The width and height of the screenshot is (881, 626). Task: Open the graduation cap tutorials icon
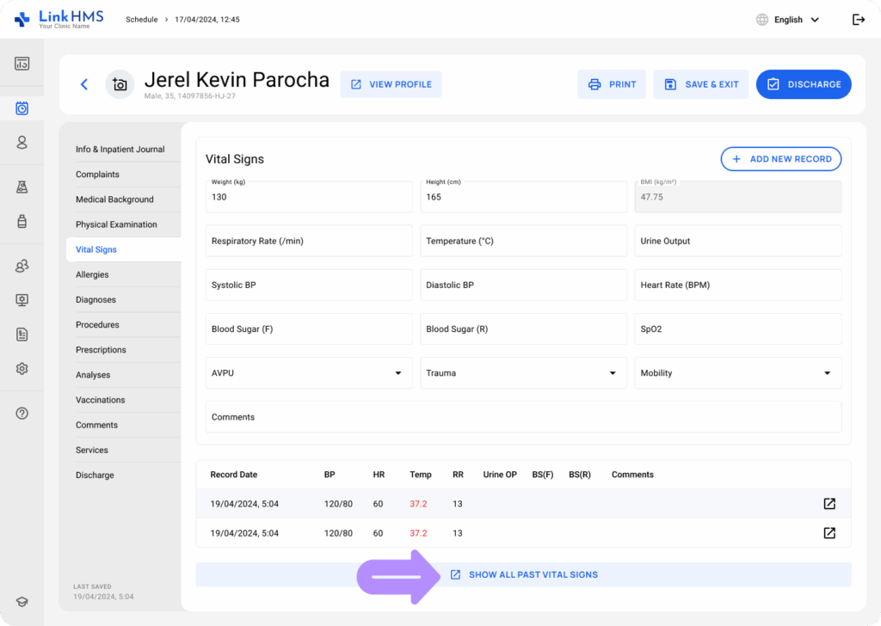[x=22, y=602]
